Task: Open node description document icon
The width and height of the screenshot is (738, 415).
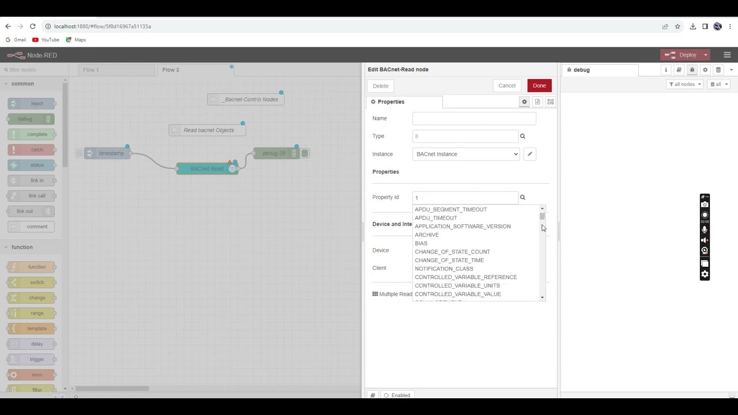Action: [537, 102]
